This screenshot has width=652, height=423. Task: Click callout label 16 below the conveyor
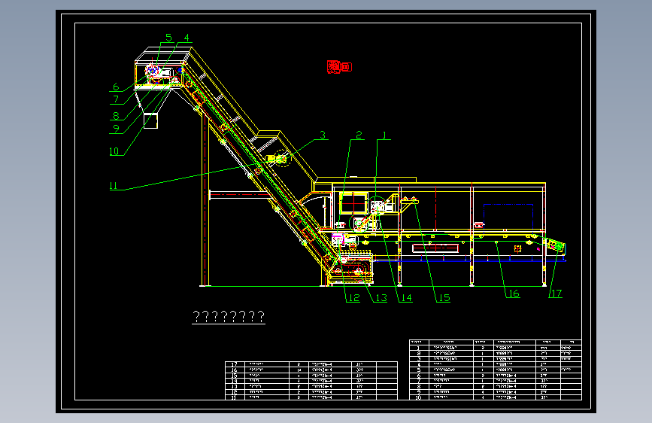pyautogui.click(x=514, y=293)
